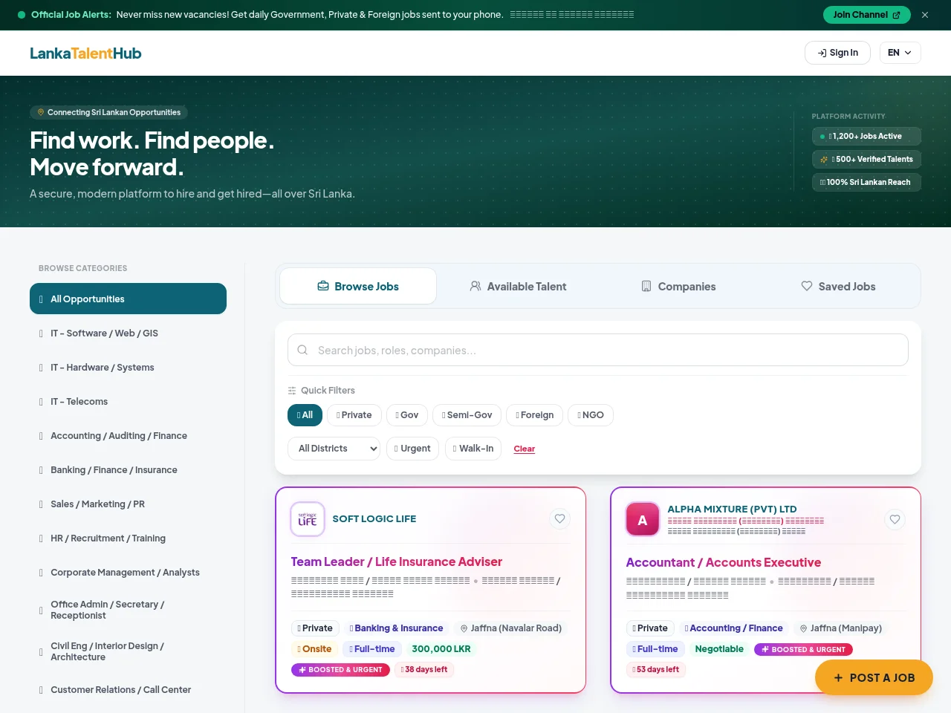The width and height of the screenshot is (951, 713).
Task: Choose IT - Hardware / Systems category
Action: click(x=128, y=367)
